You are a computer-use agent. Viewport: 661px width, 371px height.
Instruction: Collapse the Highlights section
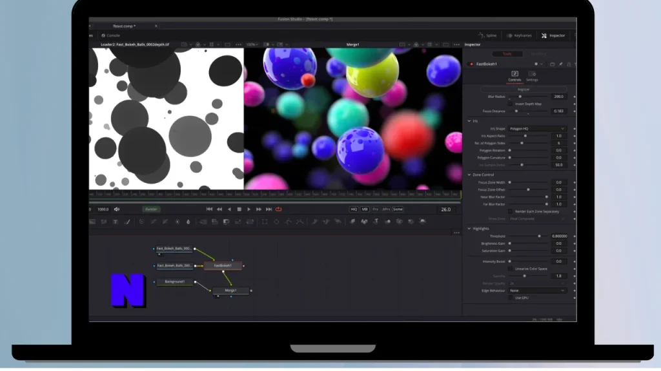pyautogui.click(x=469, y=229)
